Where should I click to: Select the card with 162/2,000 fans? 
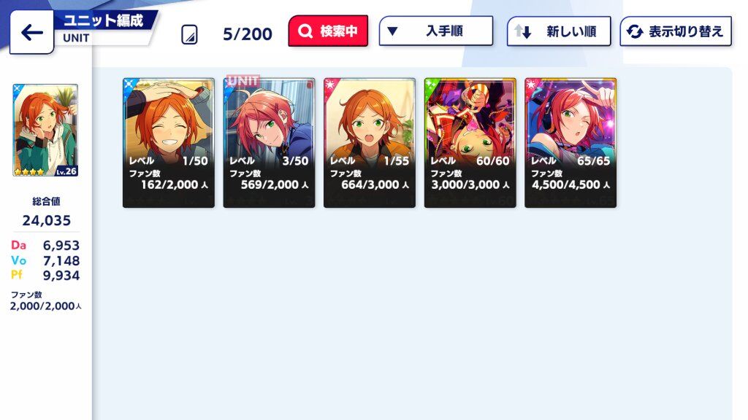pos(169,143)
